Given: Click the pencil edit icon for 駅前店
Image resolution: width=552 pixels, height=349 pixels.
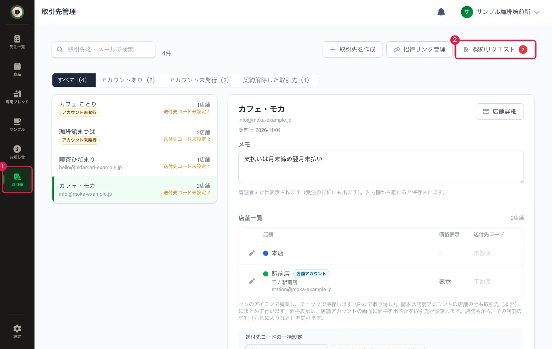Looking at the screenshot, I should (252, 281).
